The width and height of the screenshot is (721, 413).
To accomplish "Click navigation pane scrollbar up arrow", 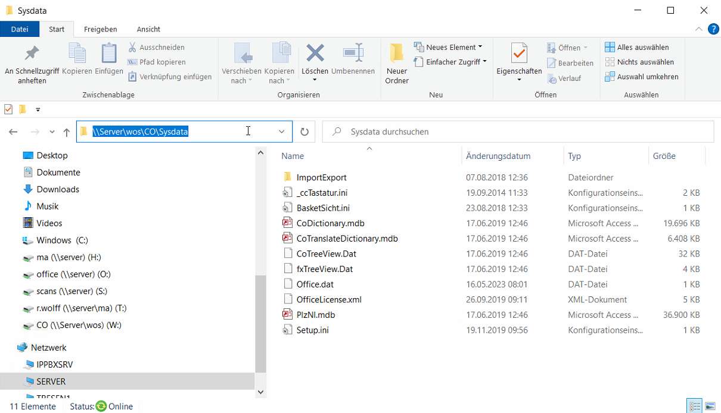I will 260,153.
